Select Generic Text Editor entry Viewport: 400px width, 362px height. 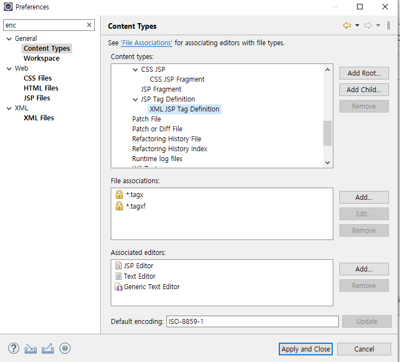(152, 287)
